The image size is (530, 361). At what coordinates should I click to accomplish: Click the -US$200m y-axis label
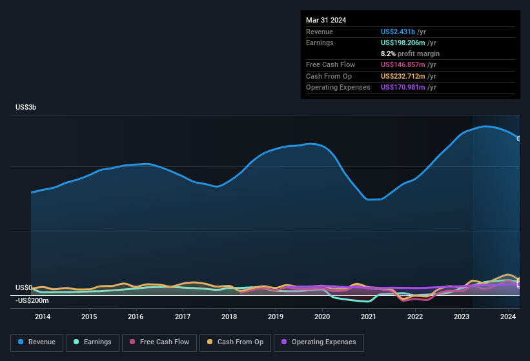point(32,300)
